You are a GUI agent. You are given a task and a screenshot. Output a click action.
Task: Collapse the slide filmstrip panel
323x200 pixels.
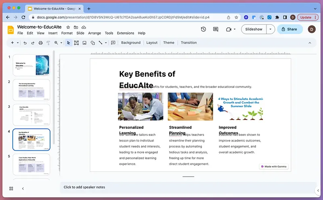pos(23,188)
